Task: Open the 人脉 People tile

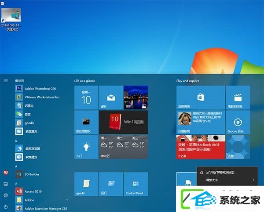Action: pos(238,147)
